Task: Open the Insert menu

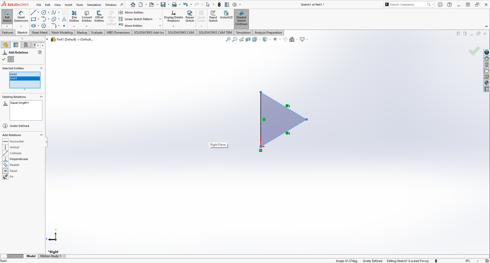Action: (68, 5)
